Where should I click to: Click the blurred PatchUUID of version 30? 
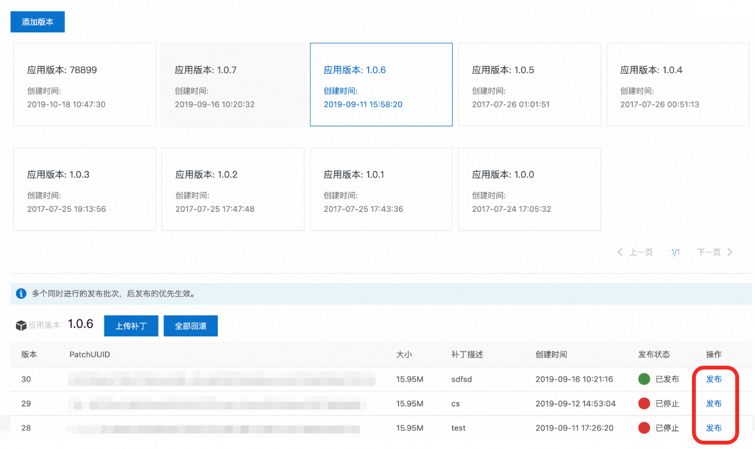(222, 379)
